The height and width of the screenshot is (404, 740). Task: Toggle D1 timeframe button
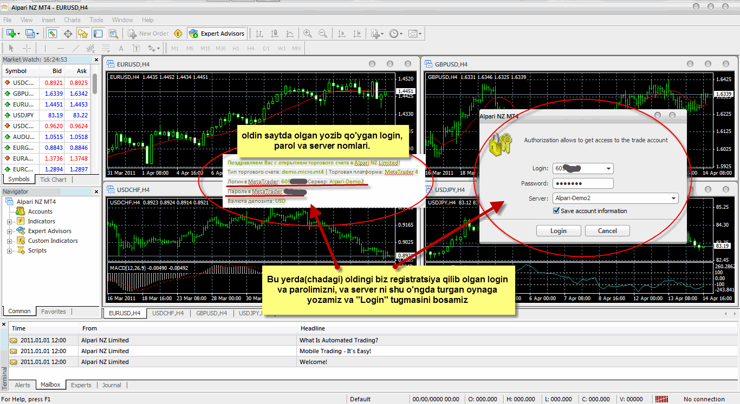pyautogui.click(x=266, y=48)
